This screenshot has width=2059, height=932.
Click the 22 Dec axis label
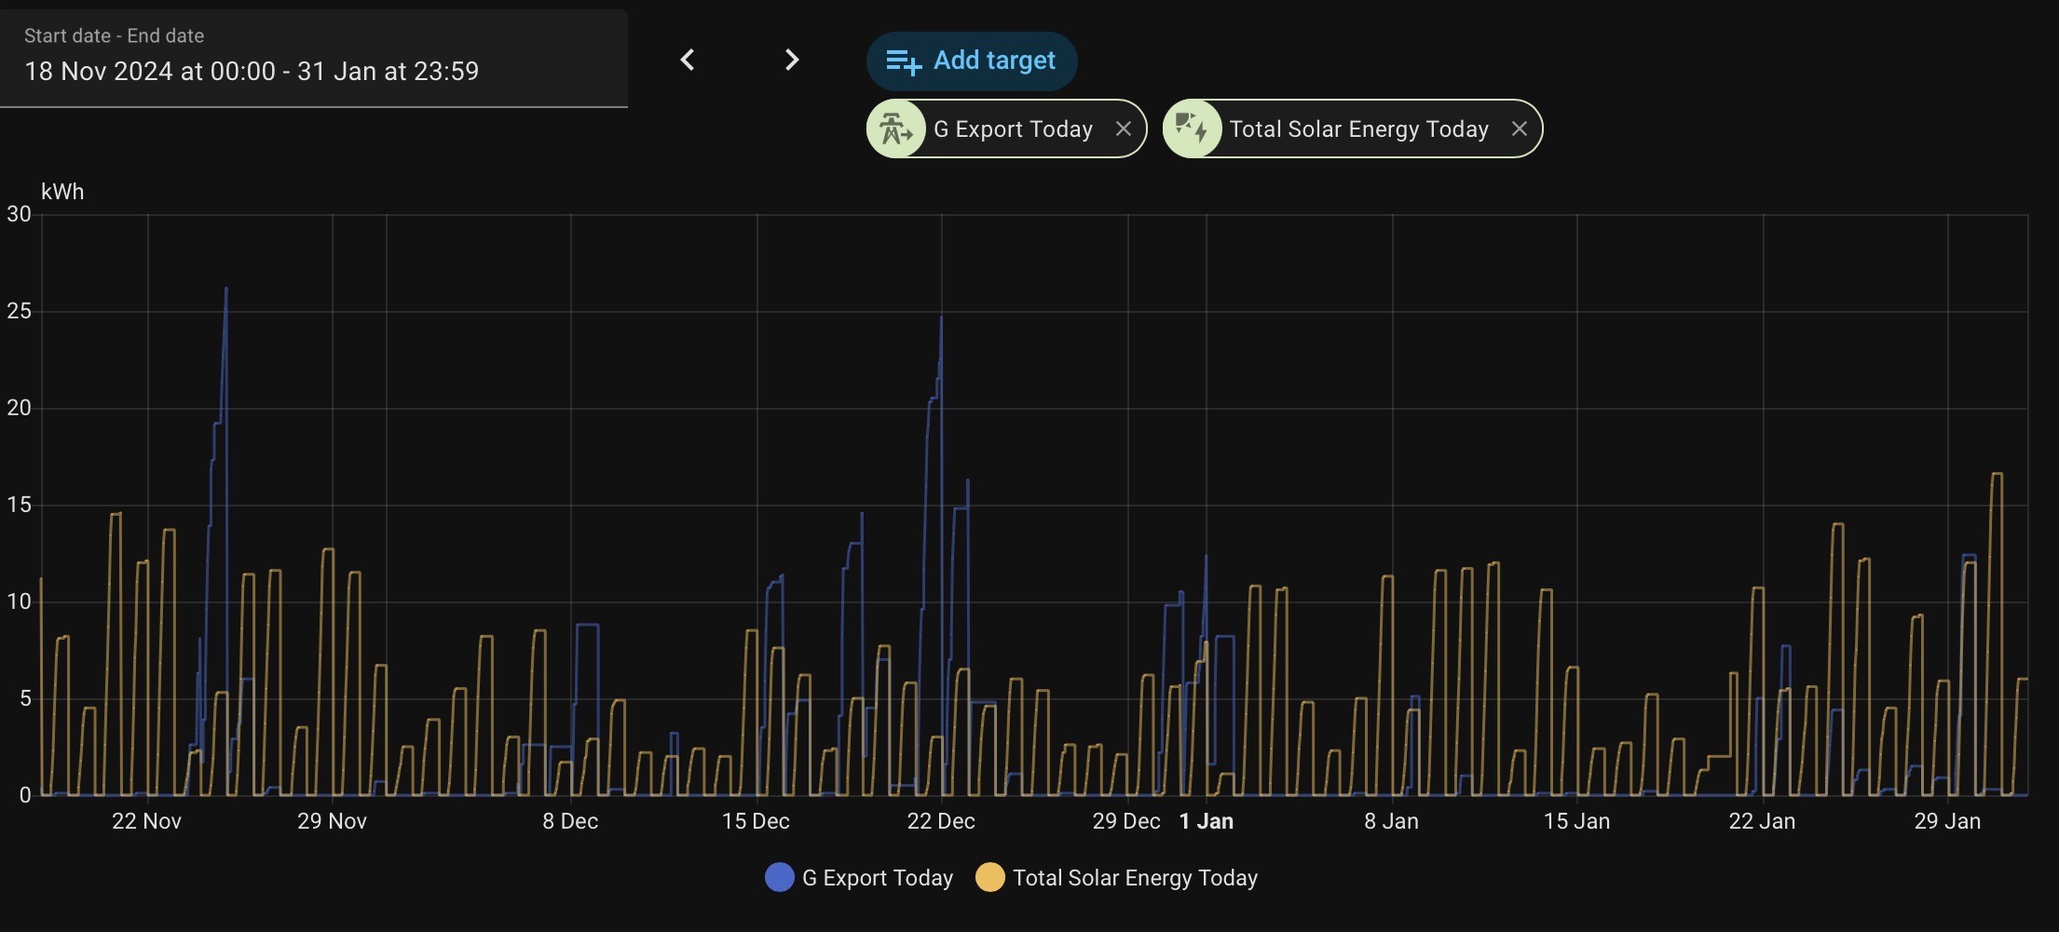(x=941, y=822)
